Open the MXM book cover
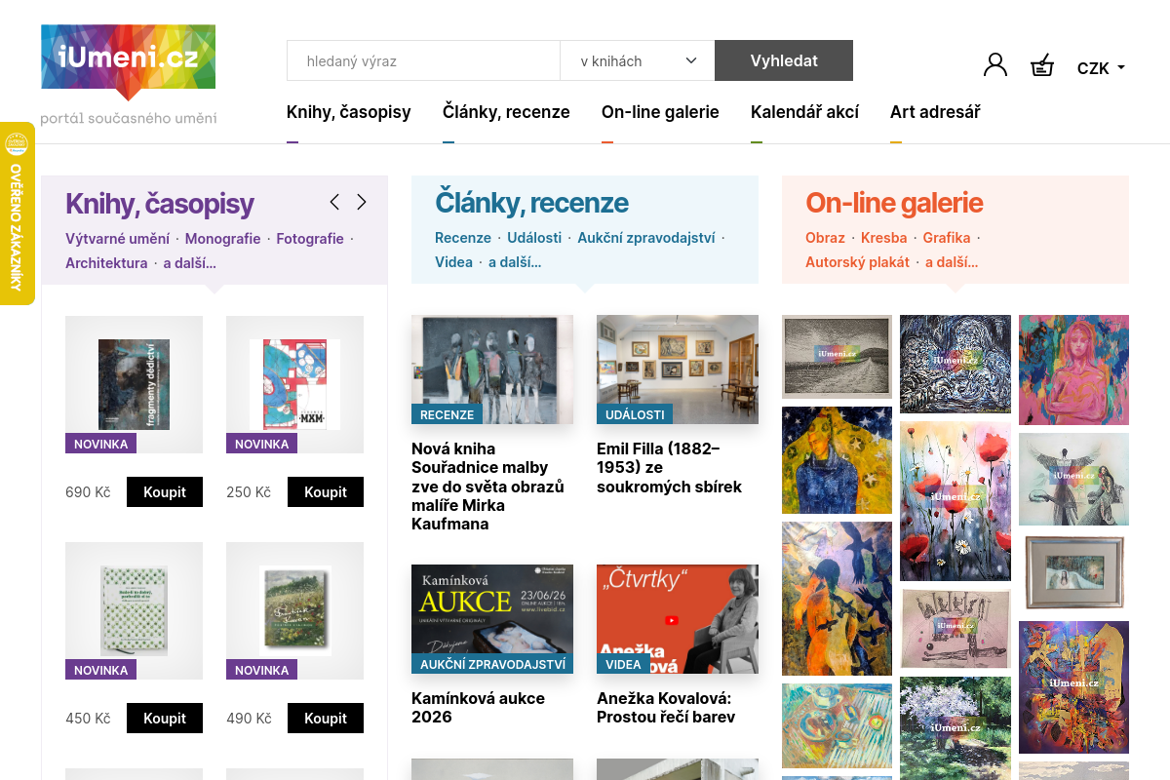This screenshot has width=1170, height=780. 294,384
